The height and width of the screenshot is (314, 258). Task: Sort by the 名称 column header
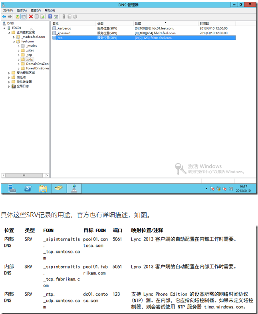coord(73,24)
